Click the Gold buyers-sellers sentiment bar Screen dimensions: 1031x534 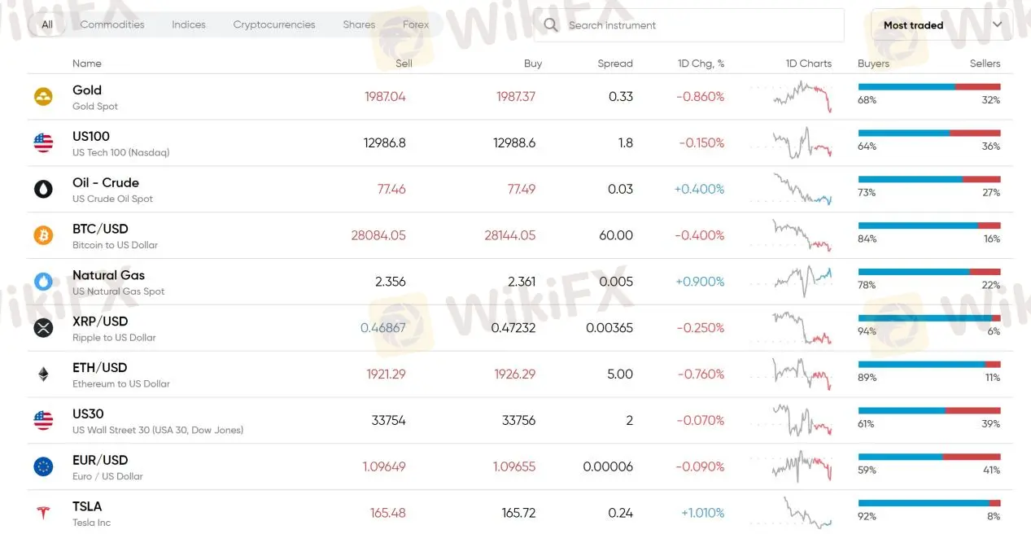[928, 85]
